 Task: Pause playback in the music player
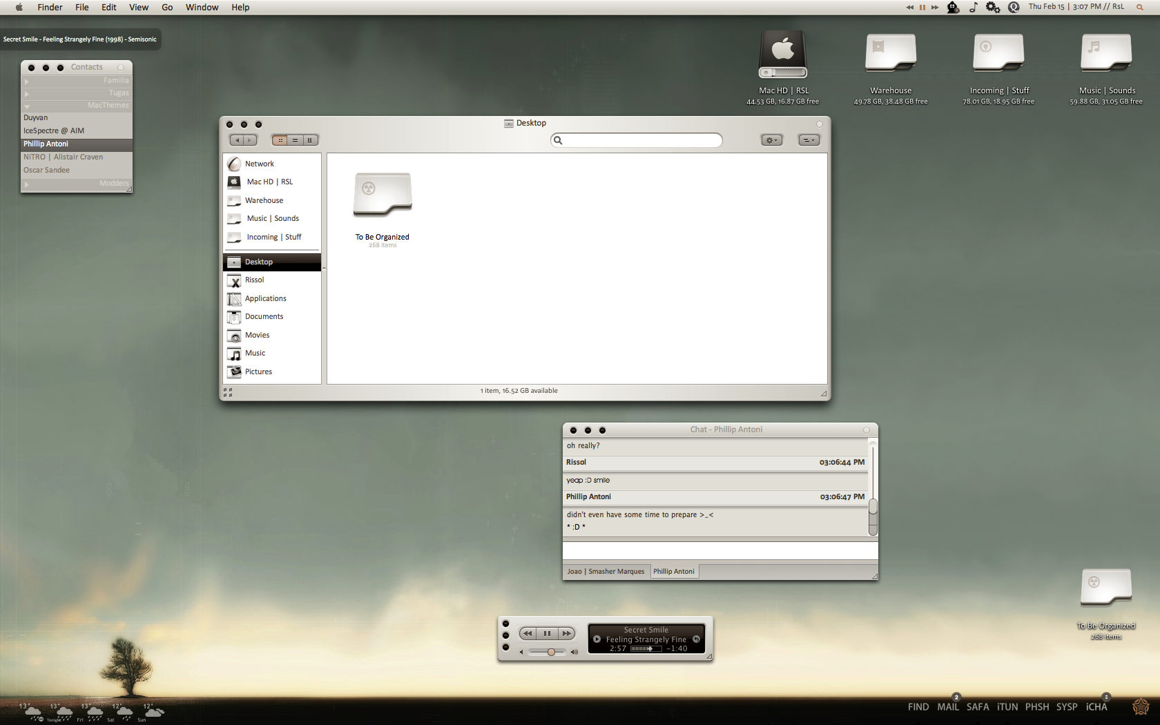547,633
